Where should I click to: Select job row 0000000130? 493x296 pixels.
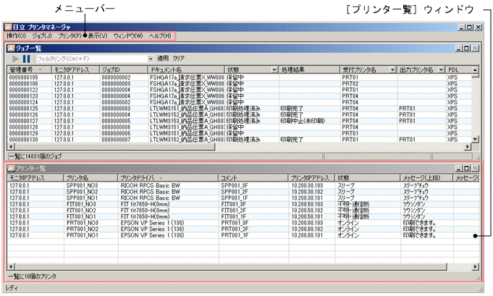click(x=239, y=140)
